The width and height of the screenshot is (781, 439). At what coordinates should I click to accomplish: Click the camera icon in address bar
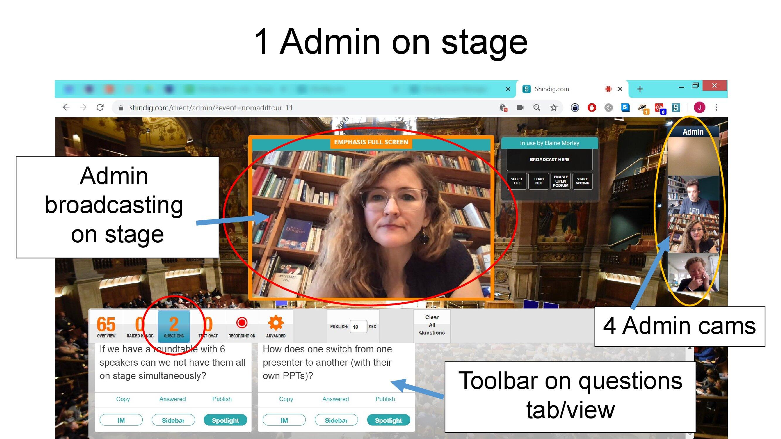[x=520, y=107]
